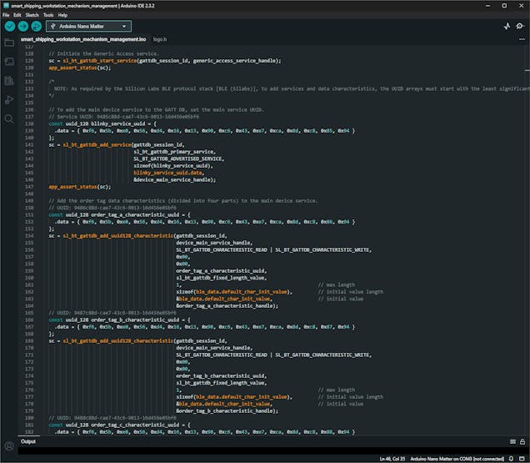Open the editor tabs three-dots menu
Screen dimensions: 530x463
pos(521,39)
